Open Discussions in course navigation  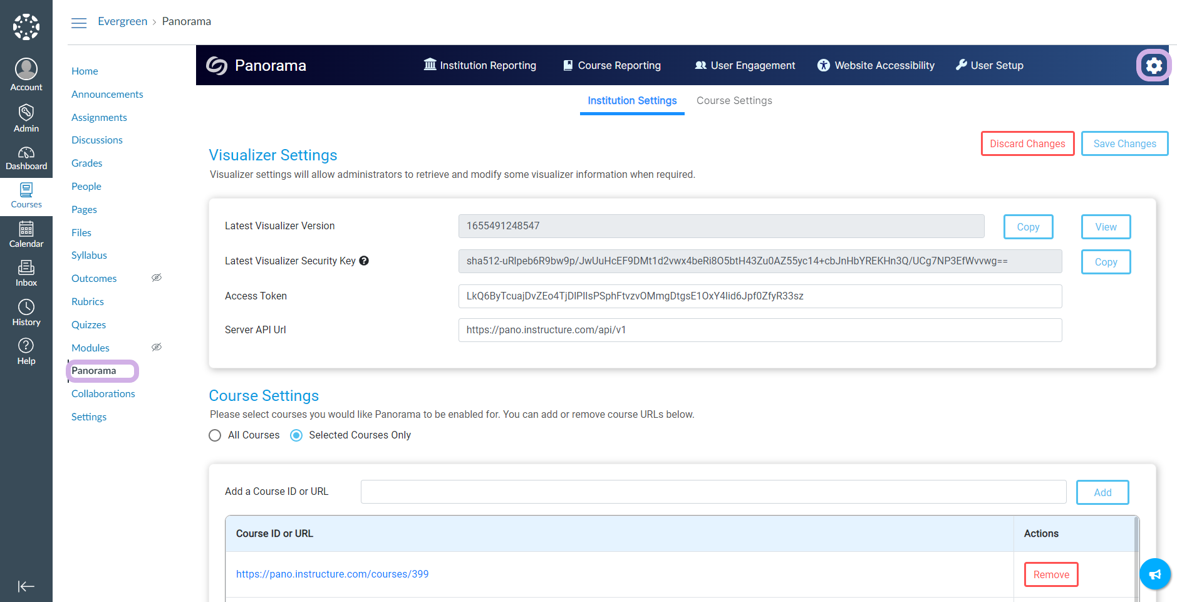pos(97,140)
